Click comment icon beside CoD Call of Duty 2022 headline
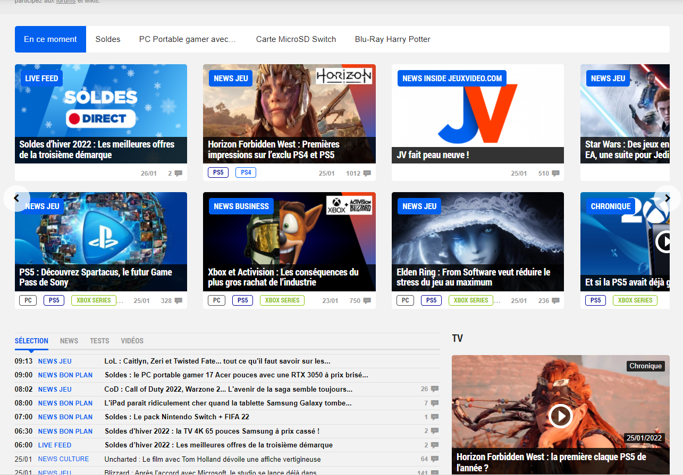 435,389
